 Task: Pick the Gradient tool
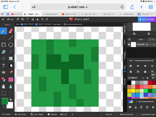point(11,80)
